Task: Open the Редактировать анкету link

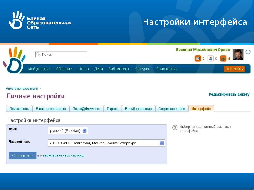Action: pos(229,95)
